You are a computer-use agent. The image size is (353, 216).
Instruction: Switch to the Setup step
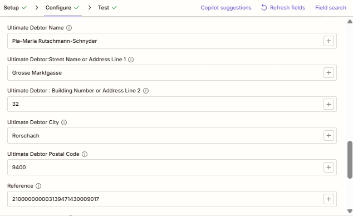pyautogui.click(x=11, y=8)
